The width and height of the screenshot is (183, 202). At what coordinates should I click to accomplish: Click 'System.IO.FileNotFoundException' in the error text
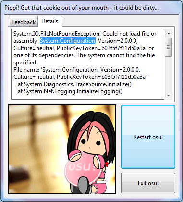coord(57,34)
